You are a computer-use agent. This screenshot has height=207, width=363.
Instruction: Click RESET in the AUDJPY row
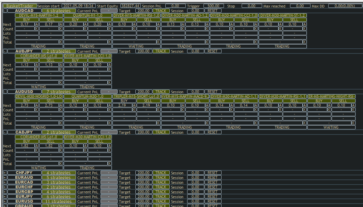click(213, 51)
